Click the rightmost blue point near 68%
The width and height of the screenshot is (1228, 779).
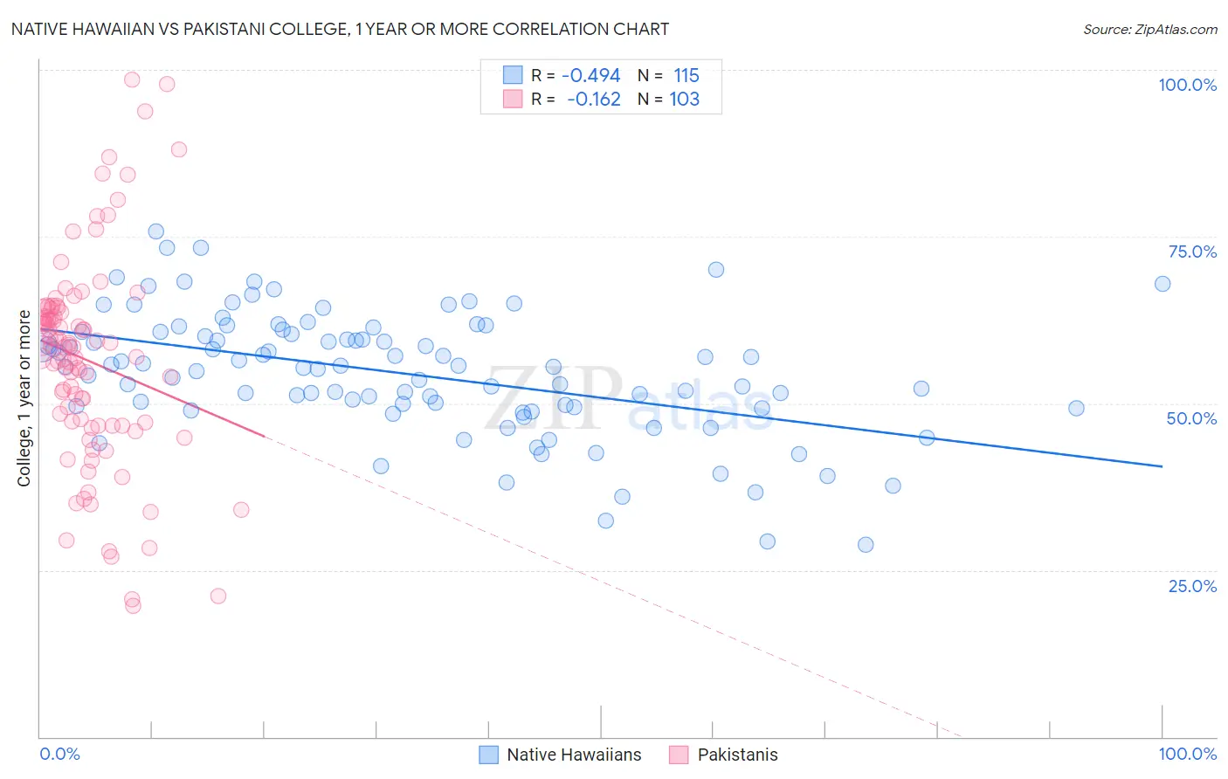1162,284
